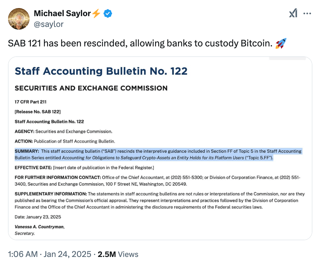
Task: Click the "Staff Accounting Bulletin No. 122" blue heading
Action: coord(101,71)
